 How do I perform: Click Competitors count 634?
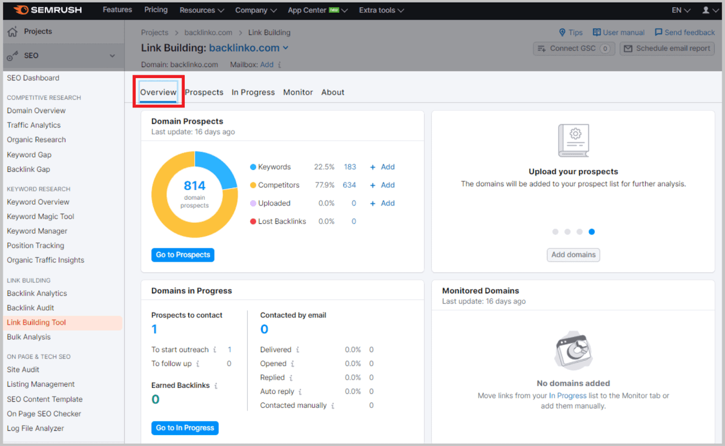tap(349, 185)
